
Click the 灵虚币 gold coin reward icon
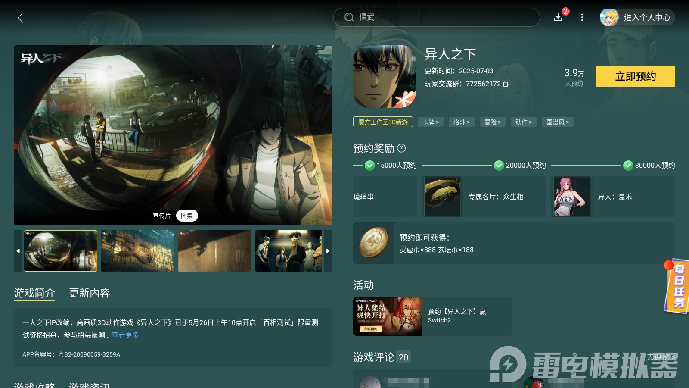tap(374, 243)
